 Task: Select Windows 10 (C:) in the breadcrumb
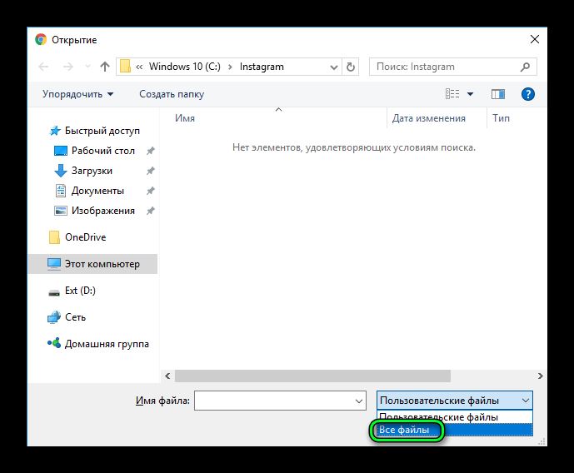184,67
